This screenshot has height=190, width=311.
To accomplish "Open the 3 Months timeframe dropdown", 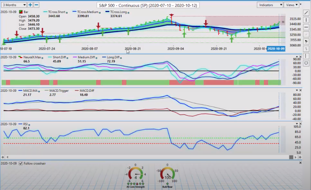I will point(14,5).
